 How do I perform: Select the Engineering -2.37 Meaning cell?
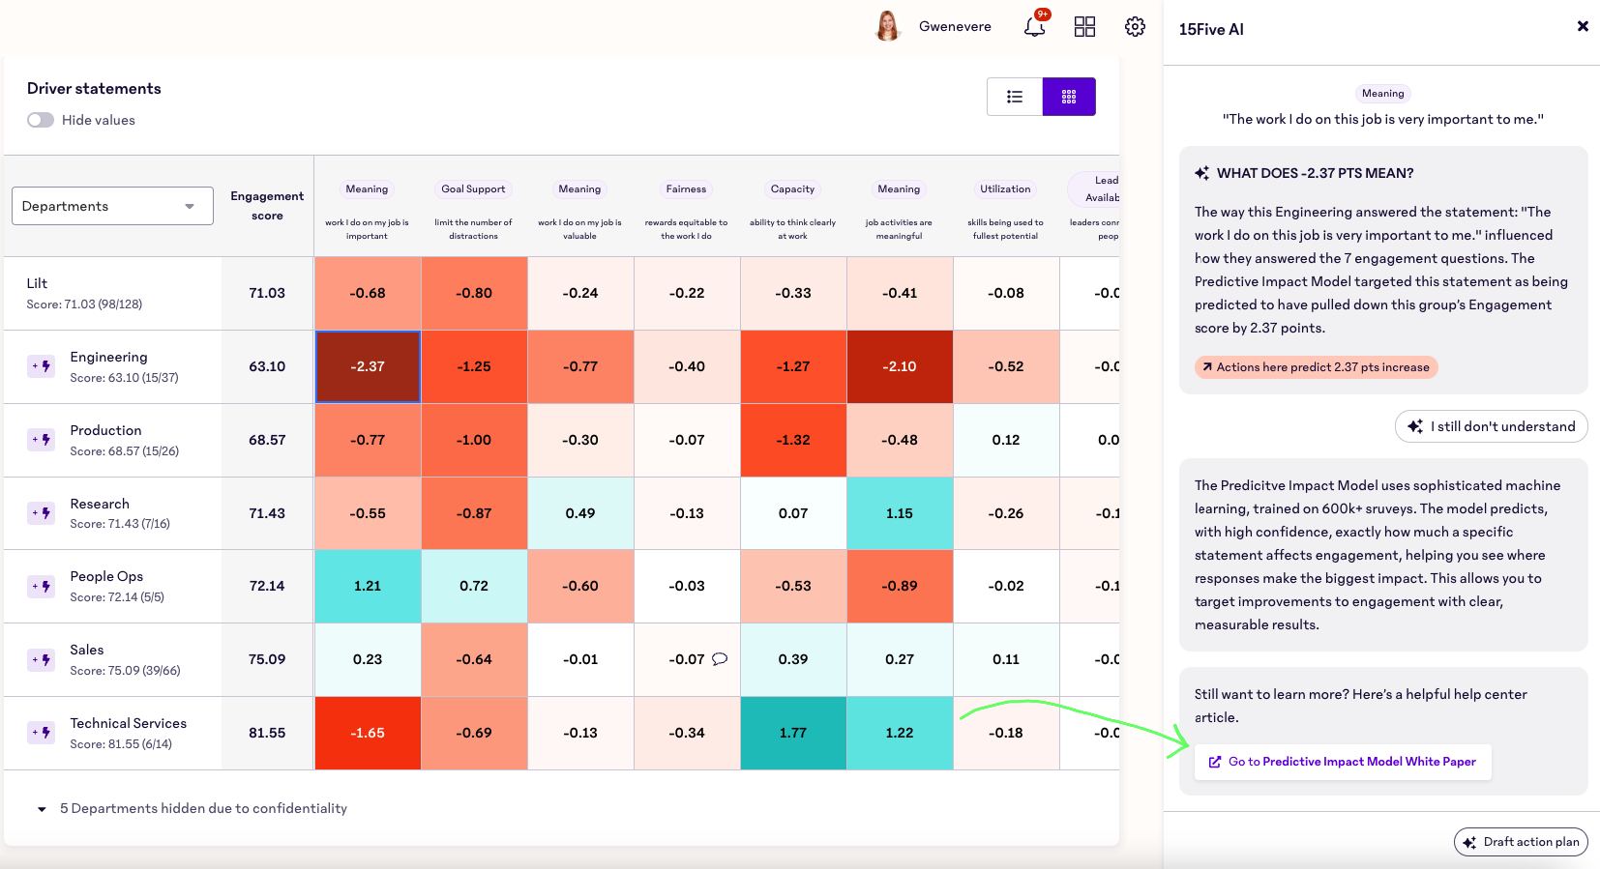(x=368, y=366)
